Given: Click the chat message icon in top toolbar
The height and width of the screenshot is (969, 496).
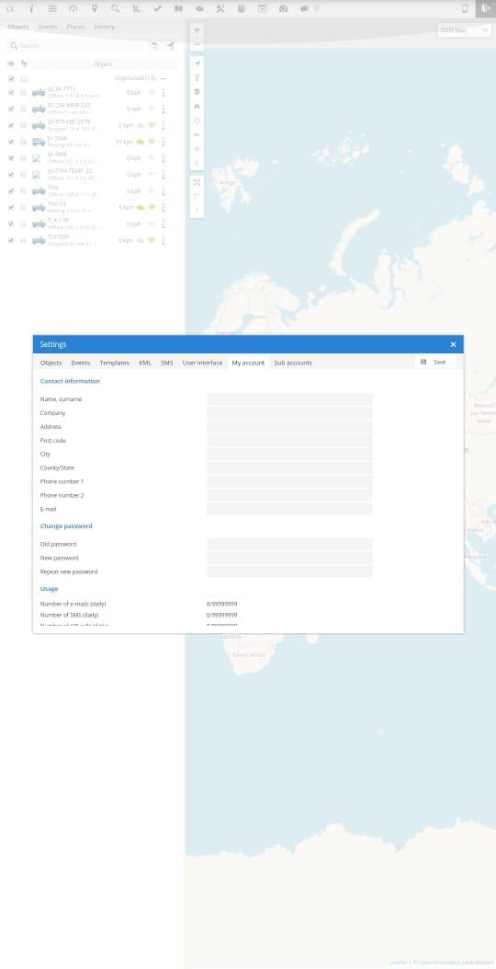Looking at the screenshot, I should click(x=304, y=8).
